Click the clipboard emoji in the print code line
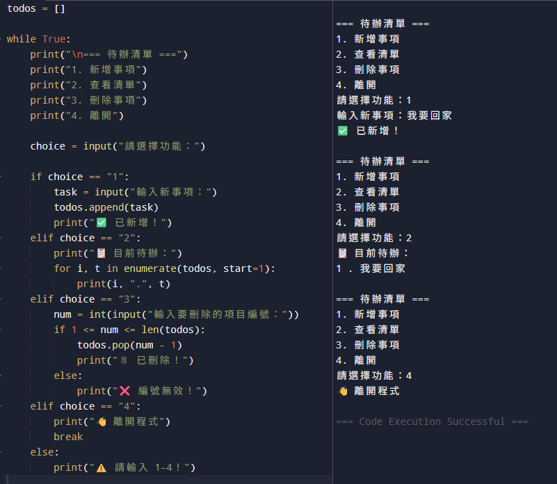The image size is (557, 484). point(102,253)
